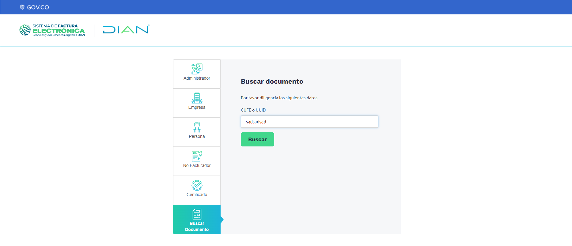Choose the Persona user icon
Viewport: 572px width, 246px height.
click(197, 127)
